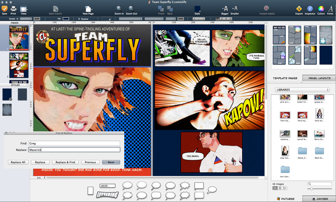The height and width of the screenshot is (202, 336).
Task: Open the font style dropdown in format bar
Action: 154,19
